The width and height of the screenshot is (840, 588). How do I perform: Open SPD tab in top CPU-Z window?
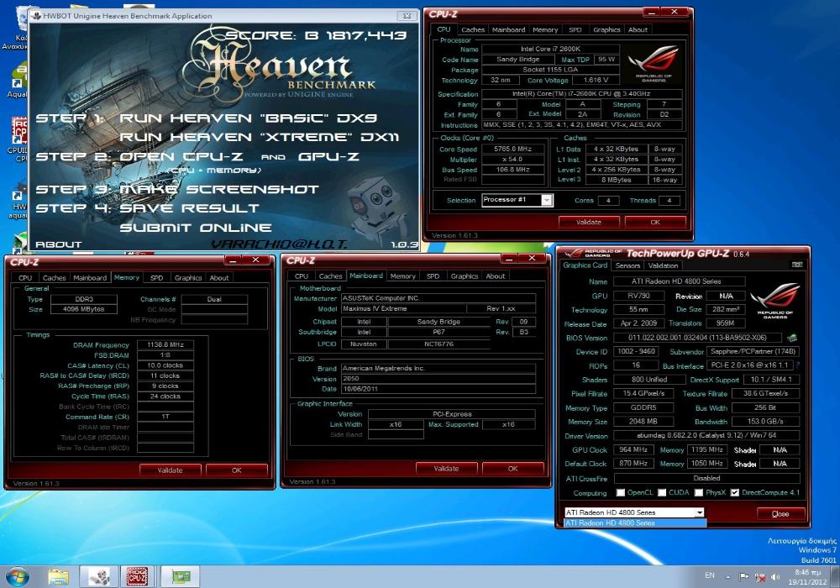tap(575, 30)
